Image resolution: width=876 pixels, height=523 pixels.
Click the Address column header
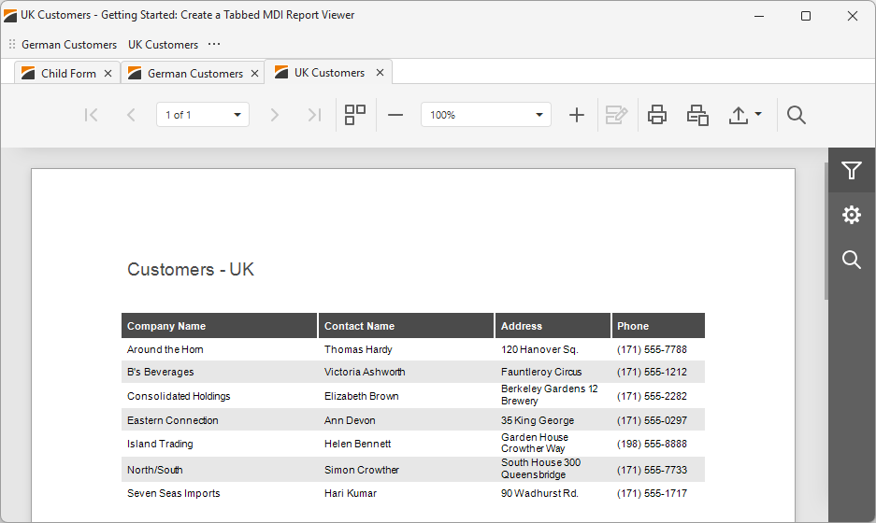(x=553, y=326)
